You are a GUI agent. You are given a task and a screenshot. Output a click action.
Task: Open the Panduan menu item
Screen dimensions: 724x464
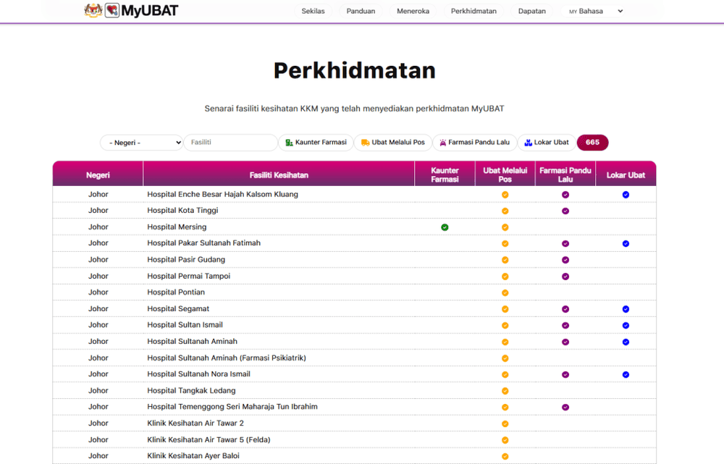[x=361, y=11]
